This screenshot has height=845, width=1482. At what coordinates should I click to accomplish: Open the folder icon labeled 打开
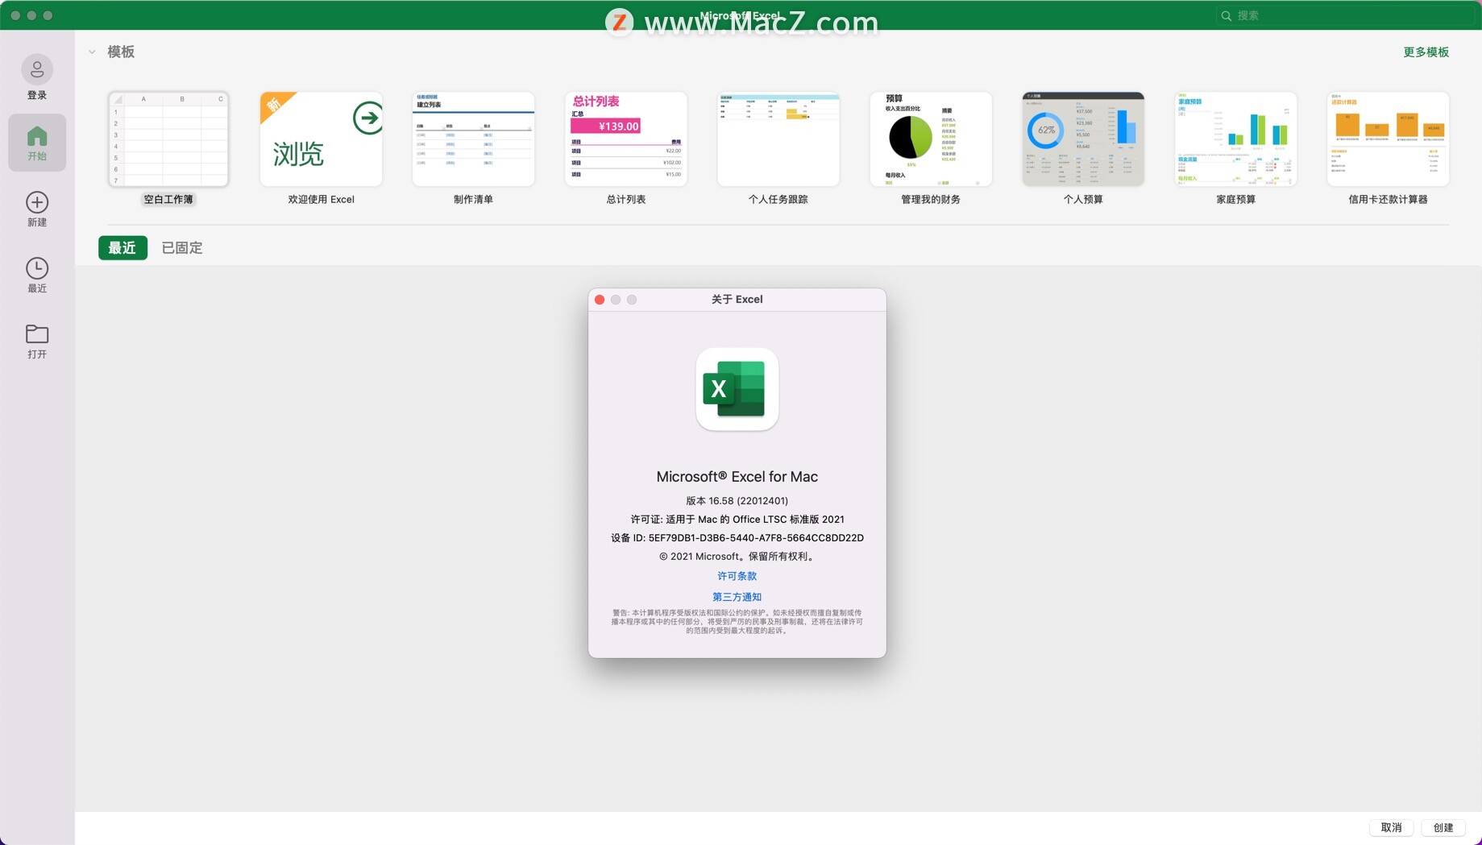(x=37, y=333)
